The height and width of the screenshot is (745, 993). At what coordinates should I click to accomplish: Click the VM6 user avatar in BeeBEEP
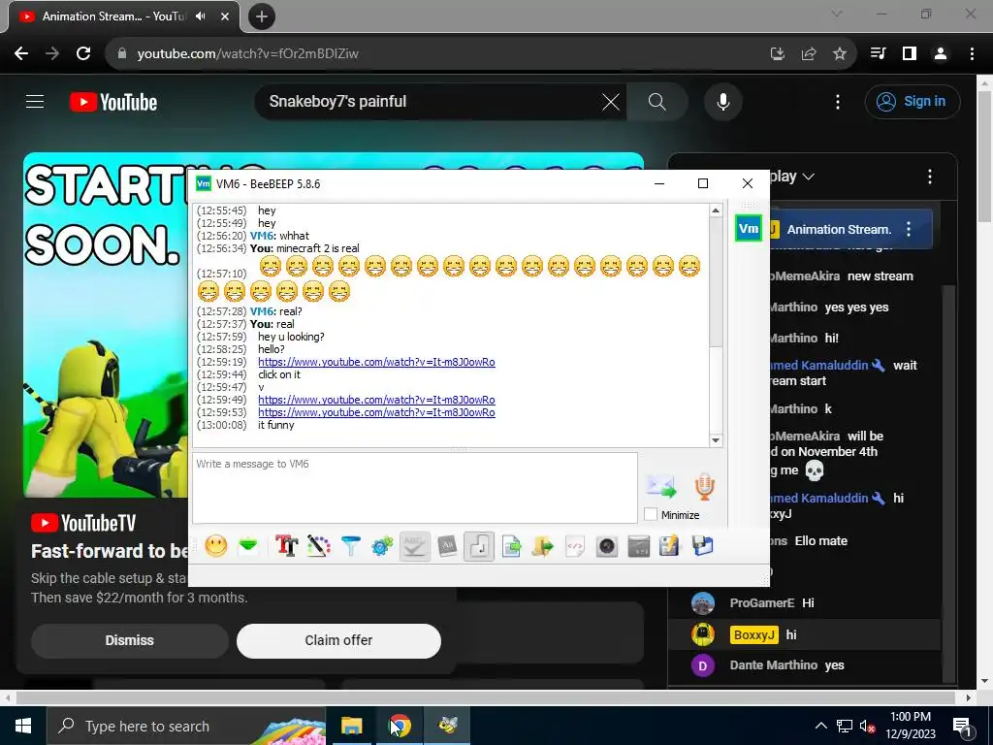(x=748, y=229)
